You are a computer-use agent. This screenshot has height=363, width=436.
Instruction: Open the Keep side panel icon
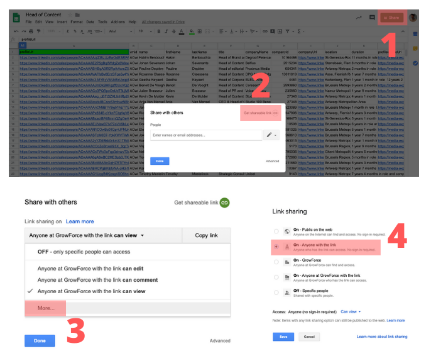[415, 48]
